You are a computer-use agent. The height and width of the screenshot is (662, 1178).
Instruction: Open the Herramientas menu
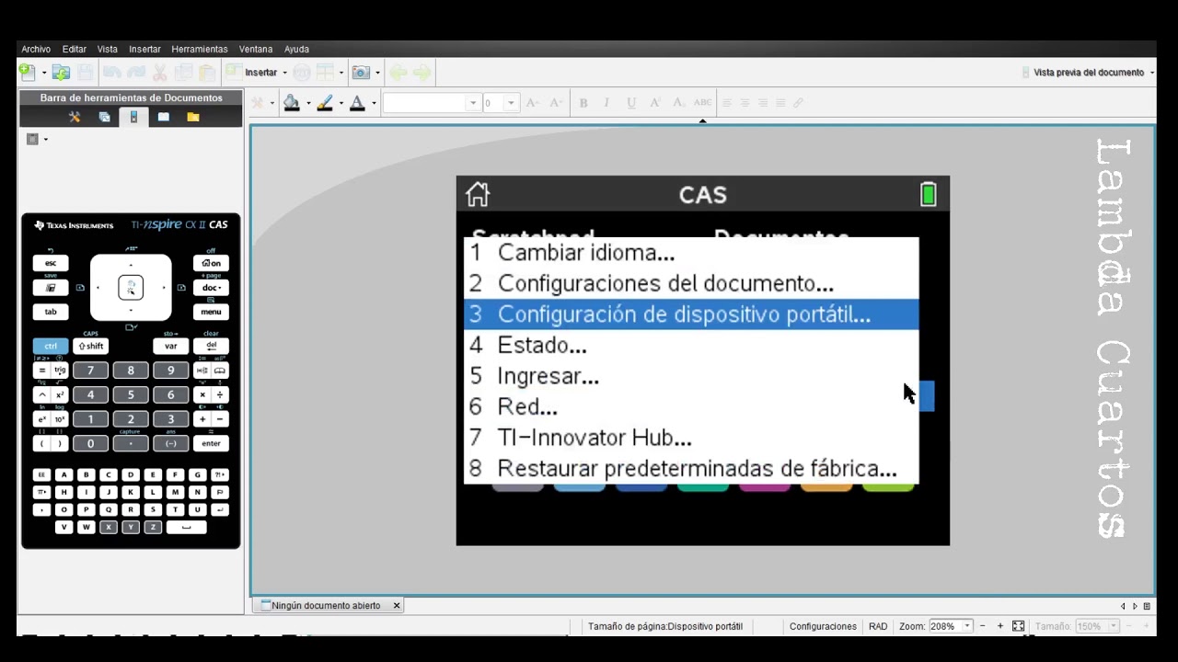[200, 49]
